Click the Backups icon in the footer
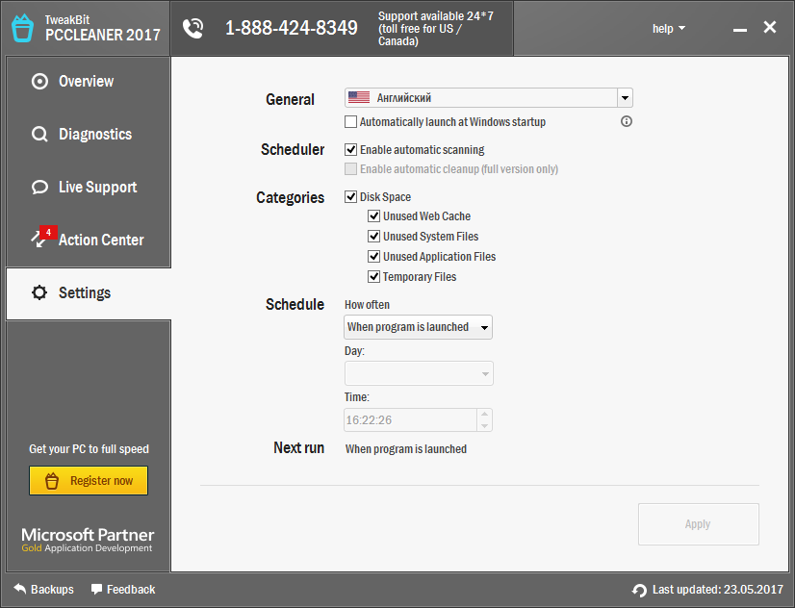 (21, 589)
